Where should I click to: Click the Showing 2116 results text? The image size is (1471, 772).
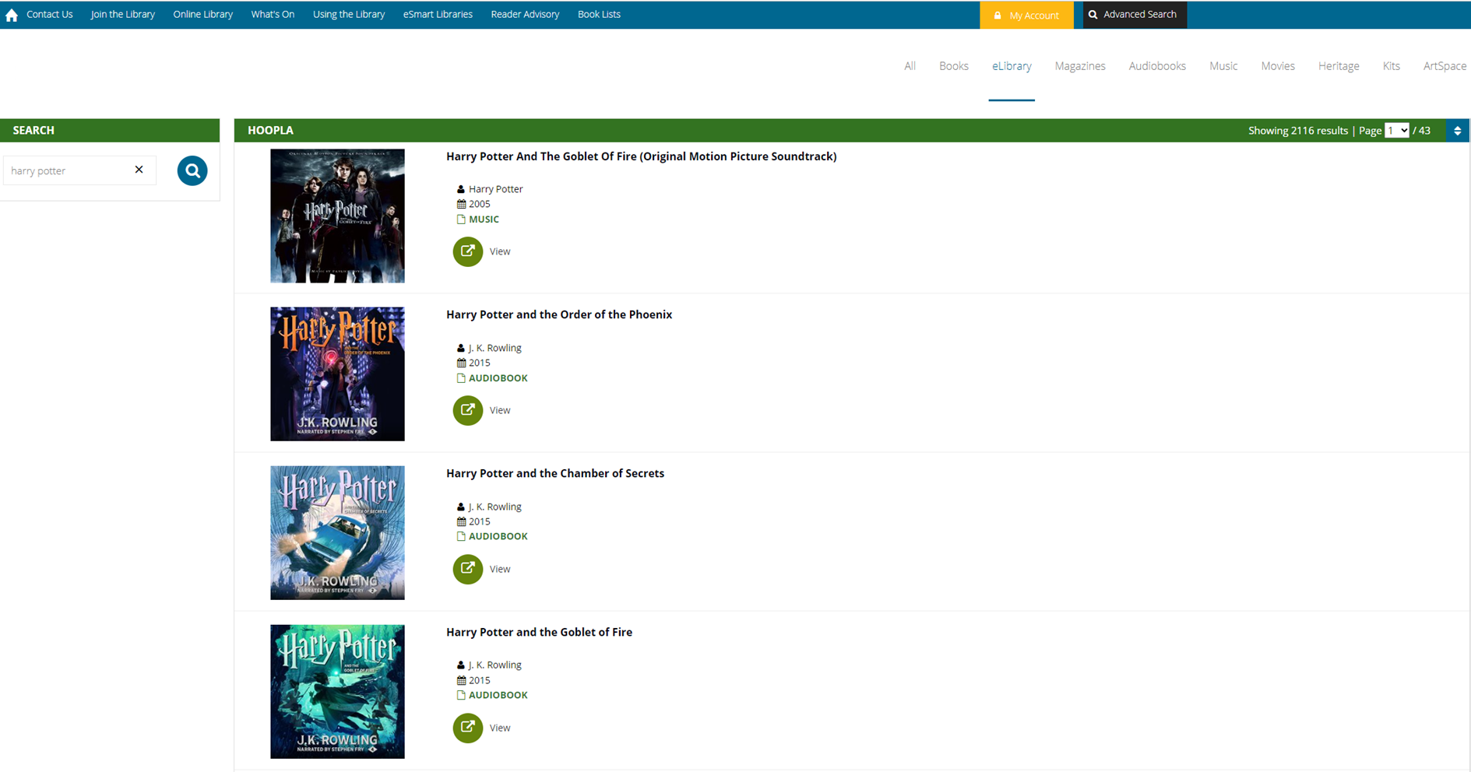coord(1298,131)
